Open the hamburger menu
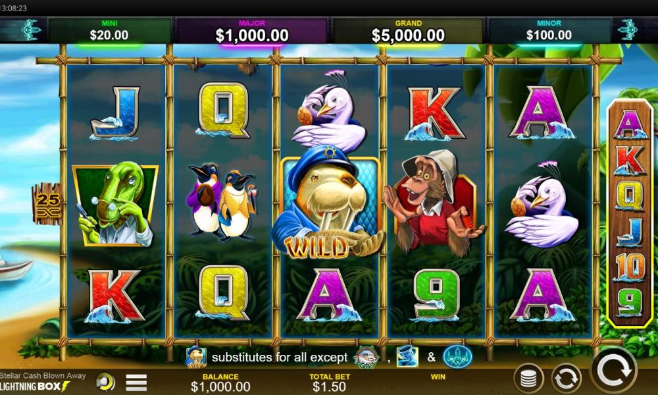This screenshot has height=395, width=658. (x=136, y=382)
